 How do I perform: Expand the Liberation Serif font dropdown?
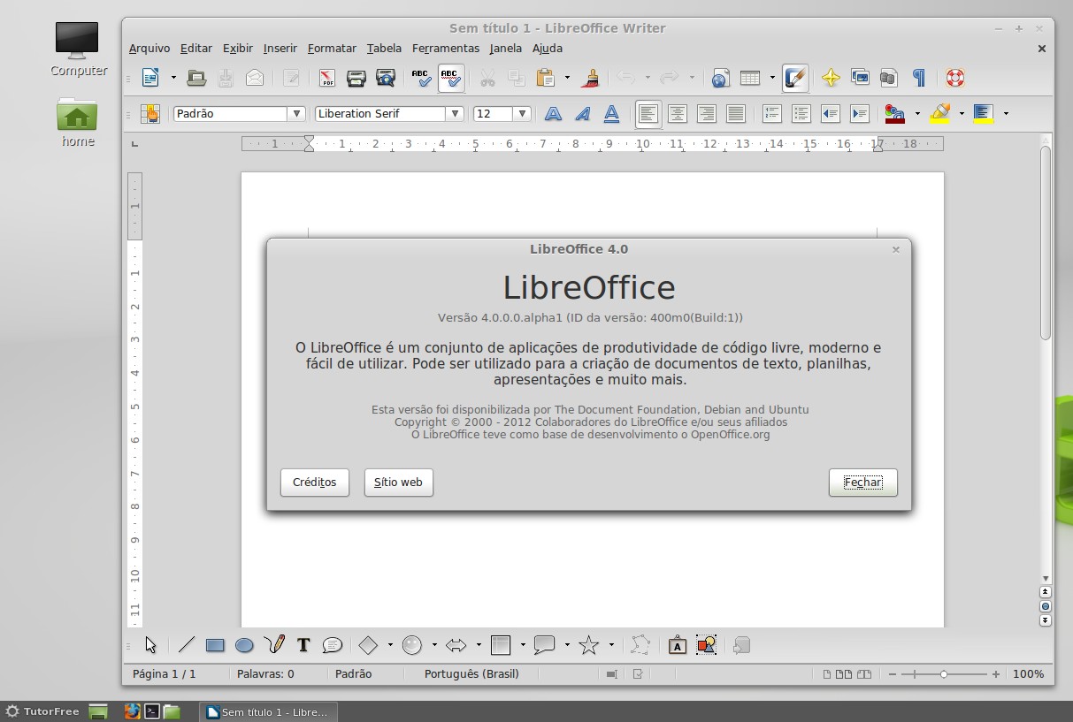(455, 114)
